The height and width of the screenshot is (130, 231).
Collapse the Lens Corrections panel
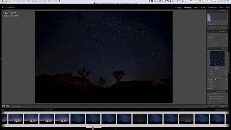227,91
